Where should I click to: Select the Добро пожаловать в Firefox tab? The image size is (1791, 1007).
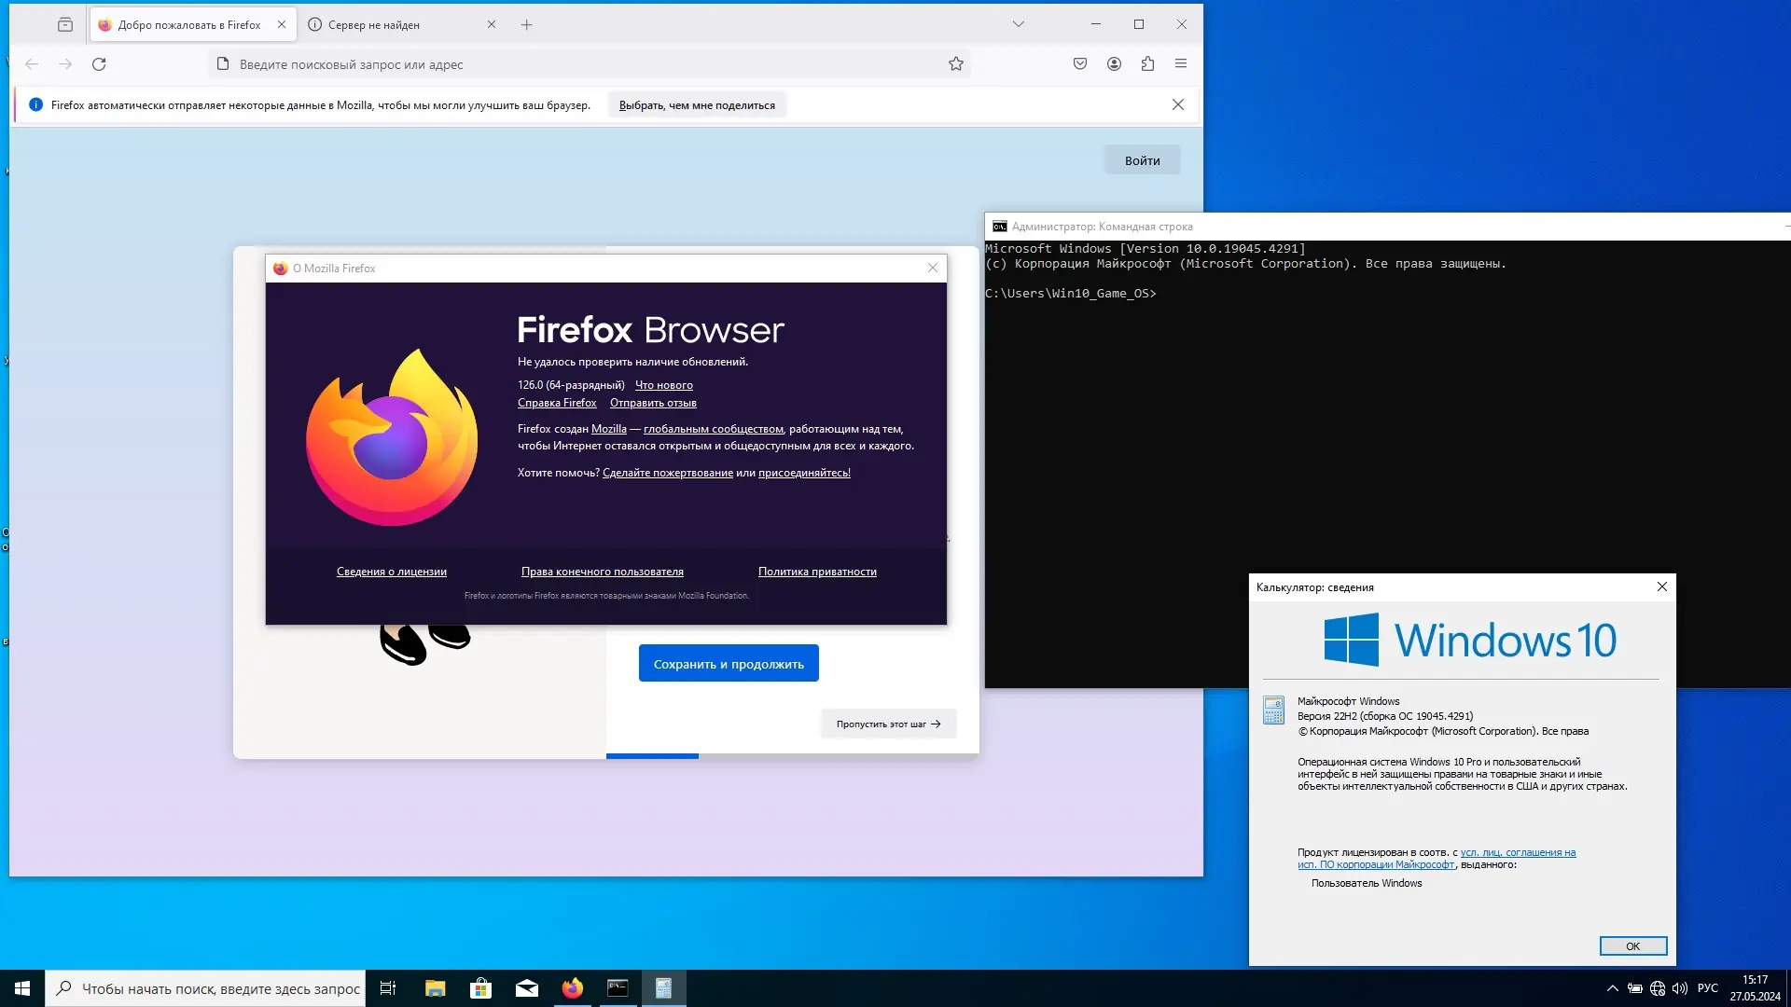(187, 25)
